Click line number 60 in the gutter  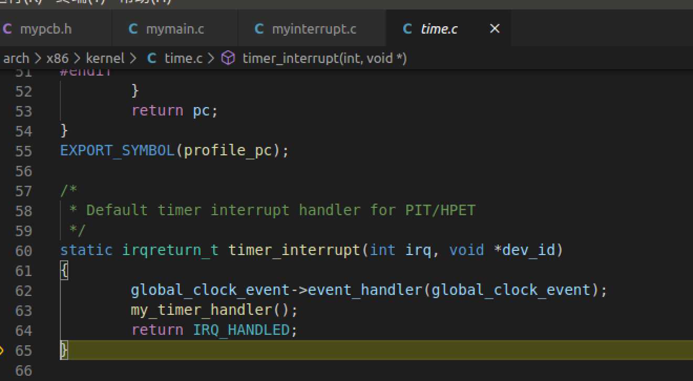24,251
